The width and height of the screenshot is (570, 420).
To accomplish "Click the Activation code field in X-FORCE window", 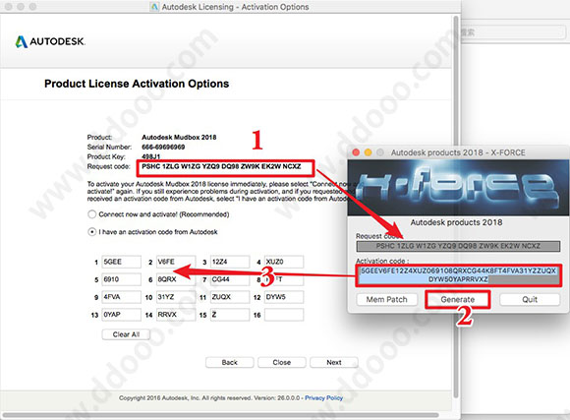I will pyautogui.click(x=458, y=275).
